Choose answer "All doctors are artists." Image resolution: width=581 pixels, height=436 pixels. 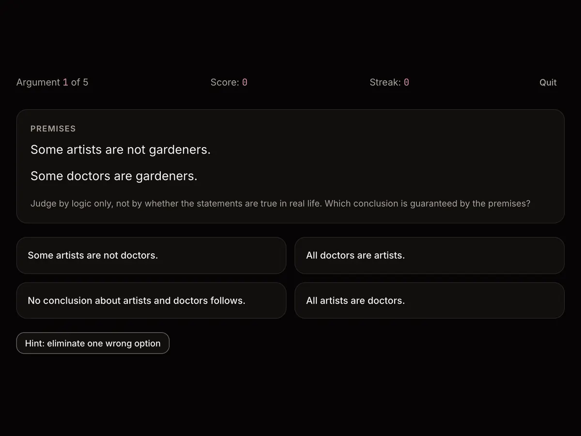(x=429, y=255)
